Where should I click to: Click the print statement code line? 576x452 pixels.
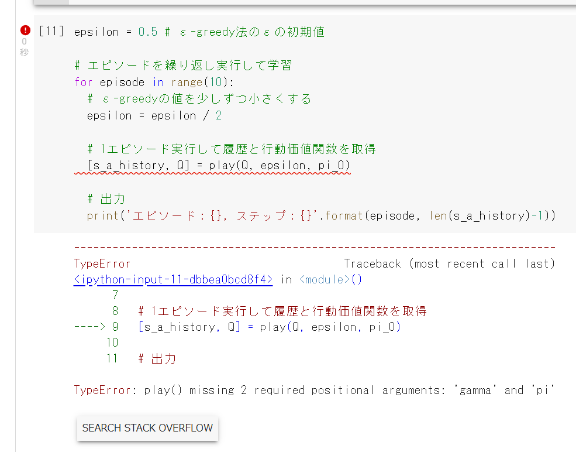tap(320, 216)
